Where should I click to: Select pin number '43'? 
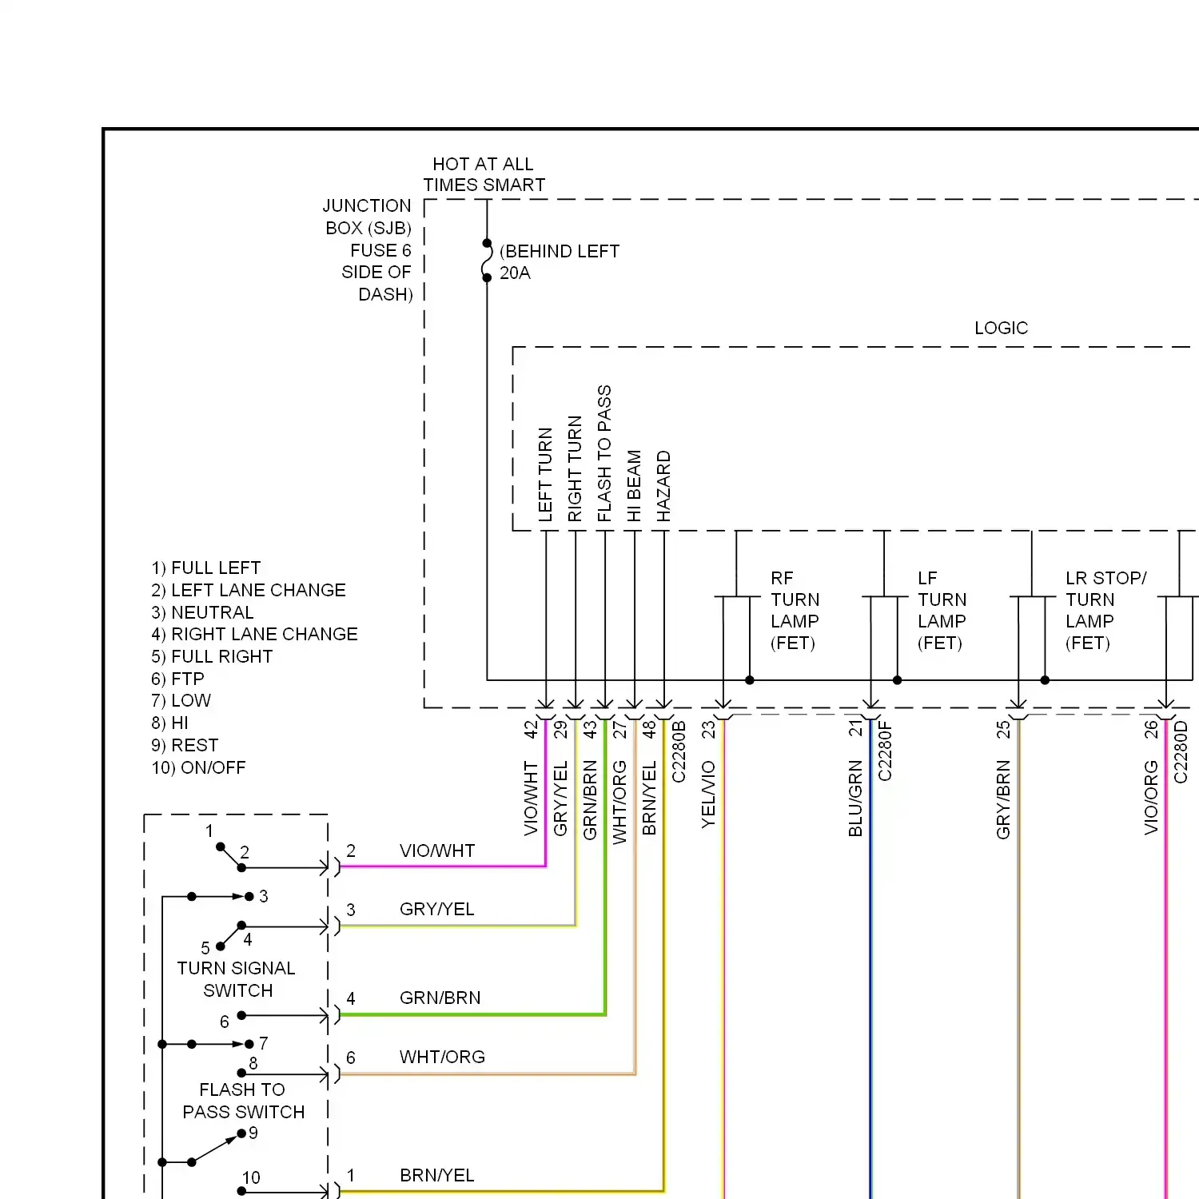[x=590, y=730]
